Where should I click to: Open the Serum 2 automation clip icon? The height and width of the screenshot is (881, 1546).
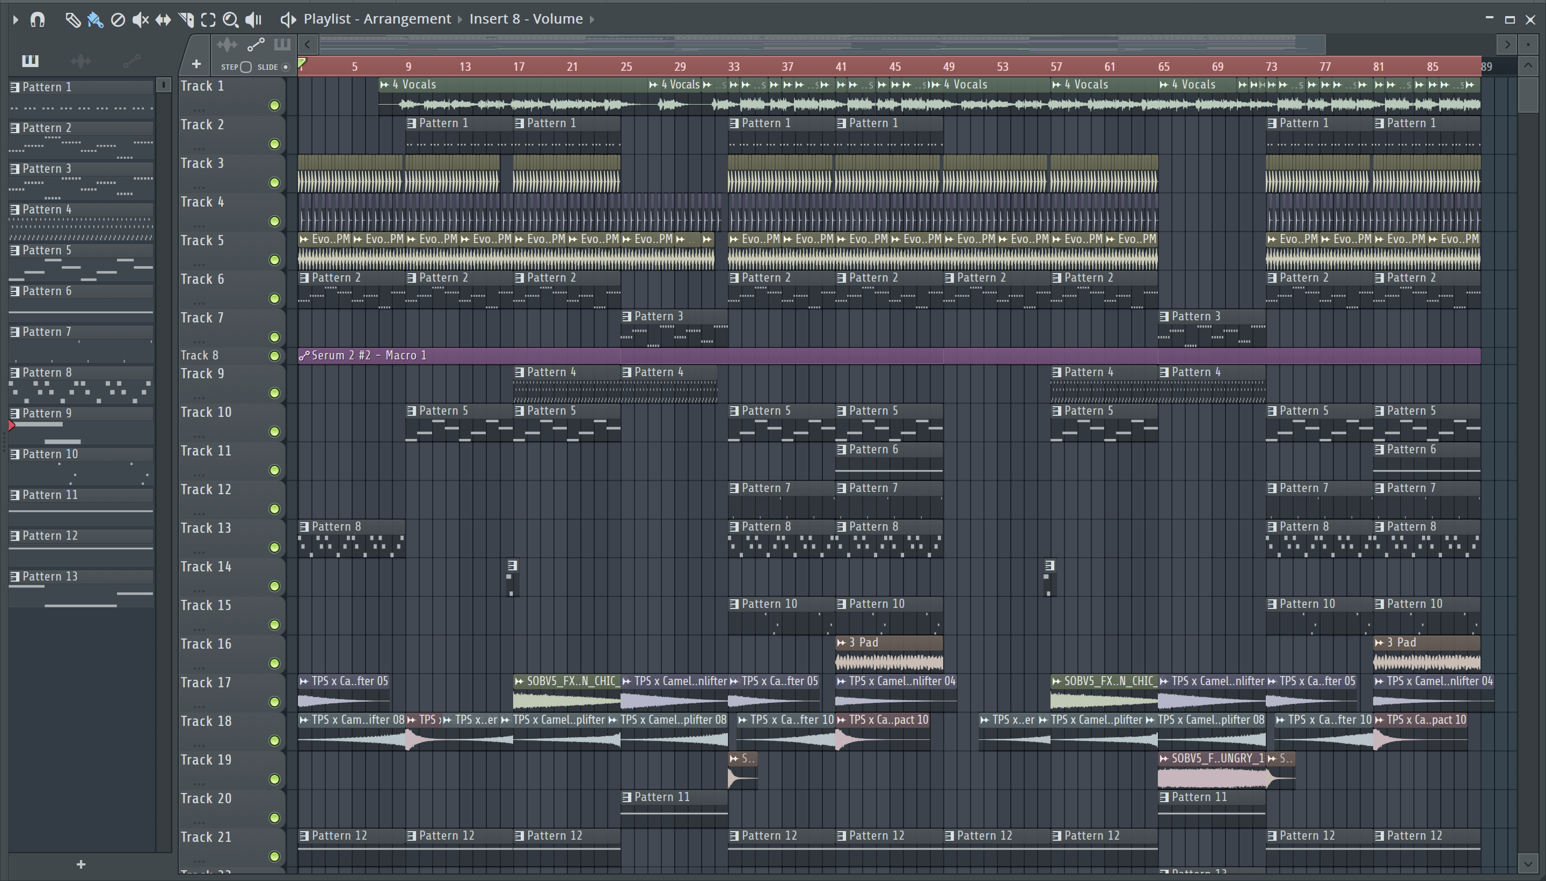coord(304,356)
